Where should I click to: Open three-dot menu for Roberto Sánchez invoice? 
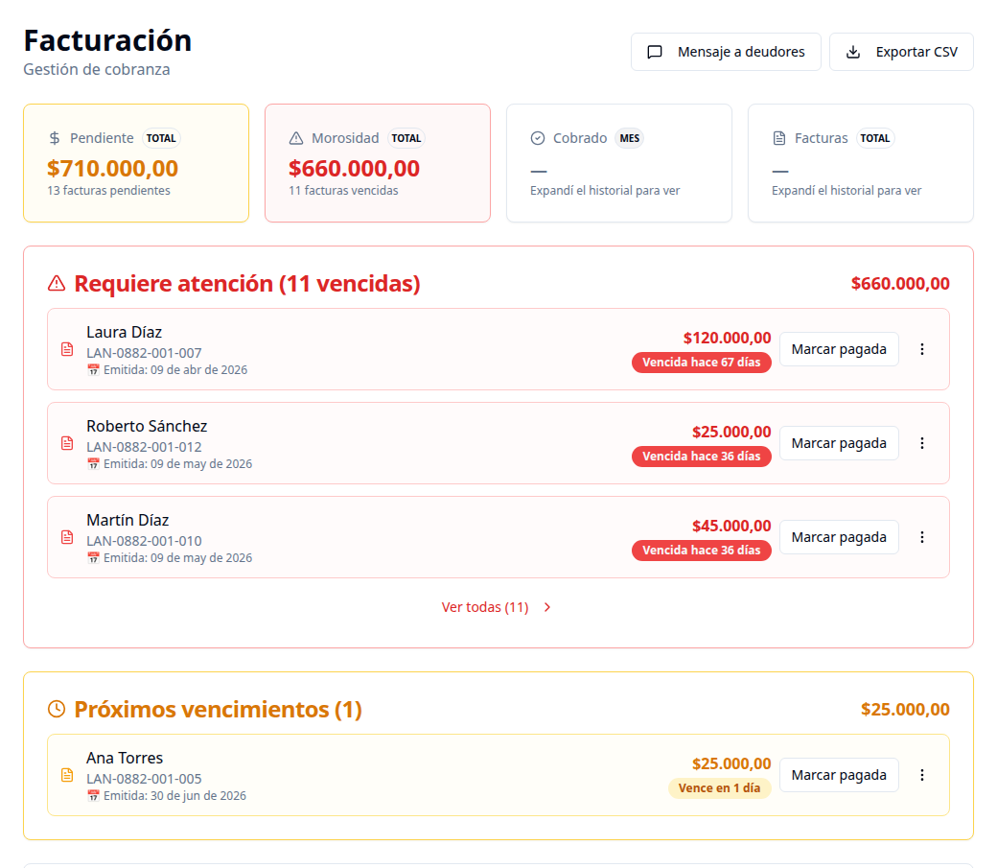click(922, 443)
